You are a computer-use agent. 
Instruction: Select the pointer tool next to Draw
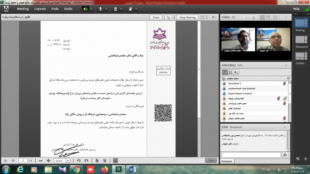[x=168, y=17]
